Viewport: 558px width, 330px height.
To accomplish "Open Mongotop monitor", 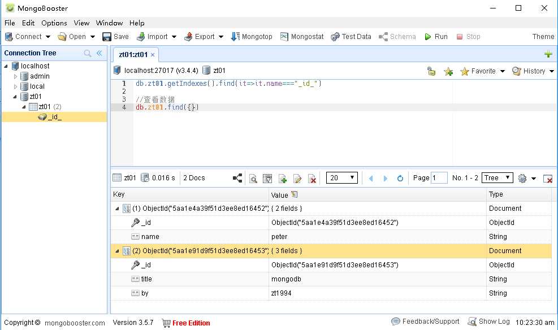I will point(252,37).
